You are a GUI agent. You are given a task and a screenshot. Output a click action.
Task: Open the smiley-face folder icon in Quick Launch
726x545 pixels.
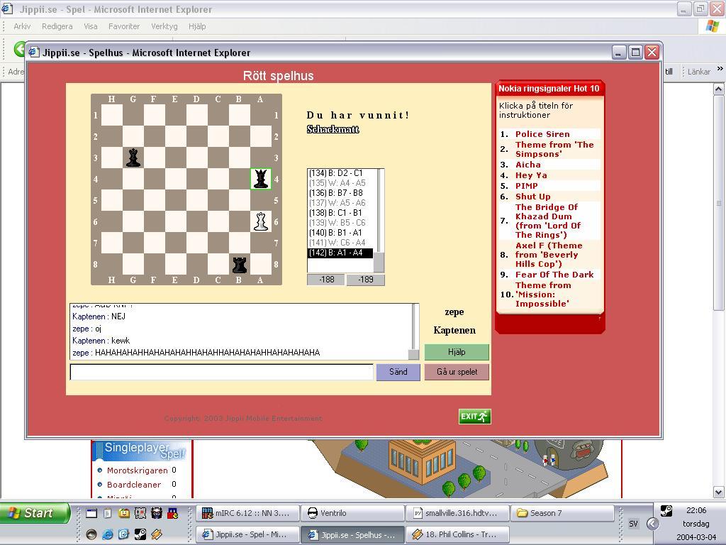click(123, 513)
